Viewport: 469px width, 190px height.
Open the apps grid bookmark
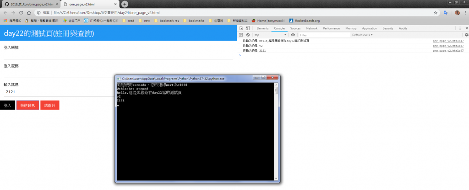12,21
